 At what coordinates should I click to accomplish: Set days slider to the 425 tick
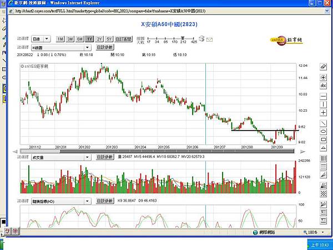pos(194,39)
